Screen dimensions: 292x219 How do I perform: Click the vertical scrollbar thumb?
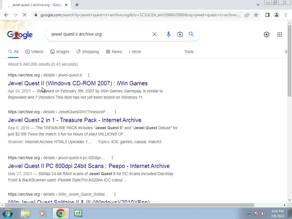[x=290, y=60]
